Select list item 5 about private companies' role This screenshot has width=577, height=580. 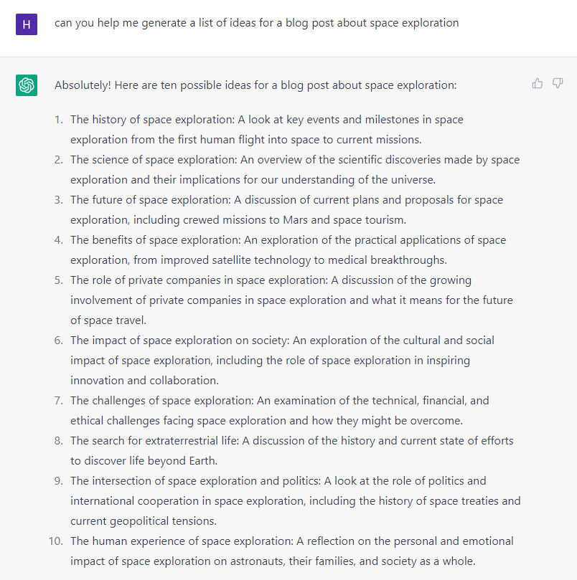[292, 300]
